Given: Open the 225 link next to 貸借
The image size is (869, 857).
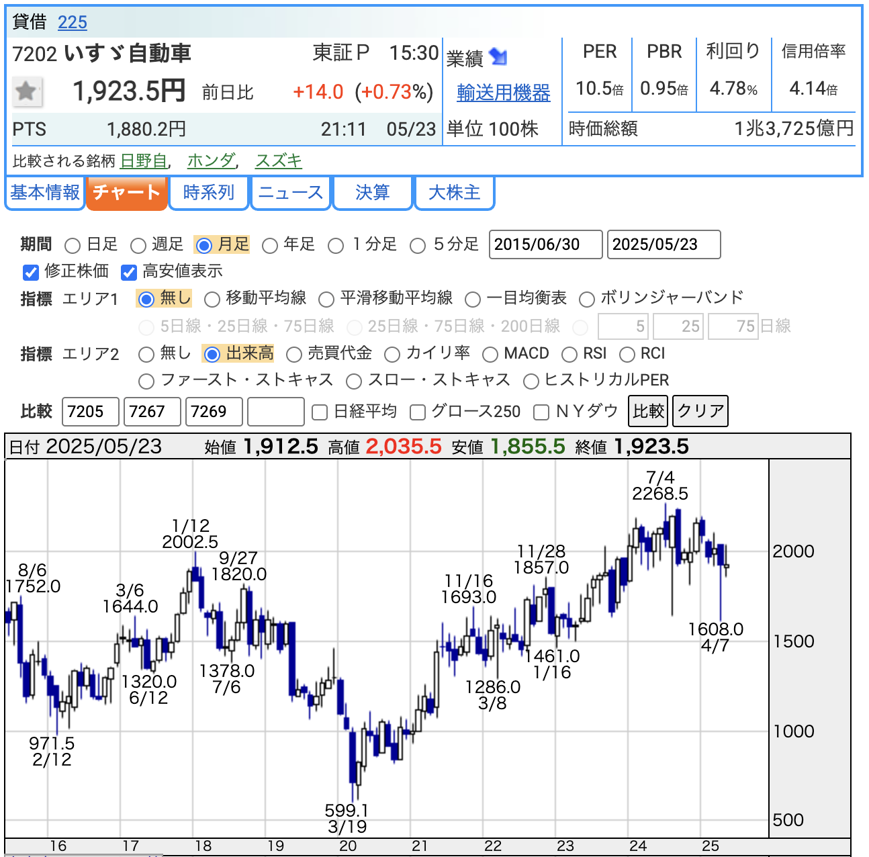Looking at the screenshot, I should click(x=73, y=22).
